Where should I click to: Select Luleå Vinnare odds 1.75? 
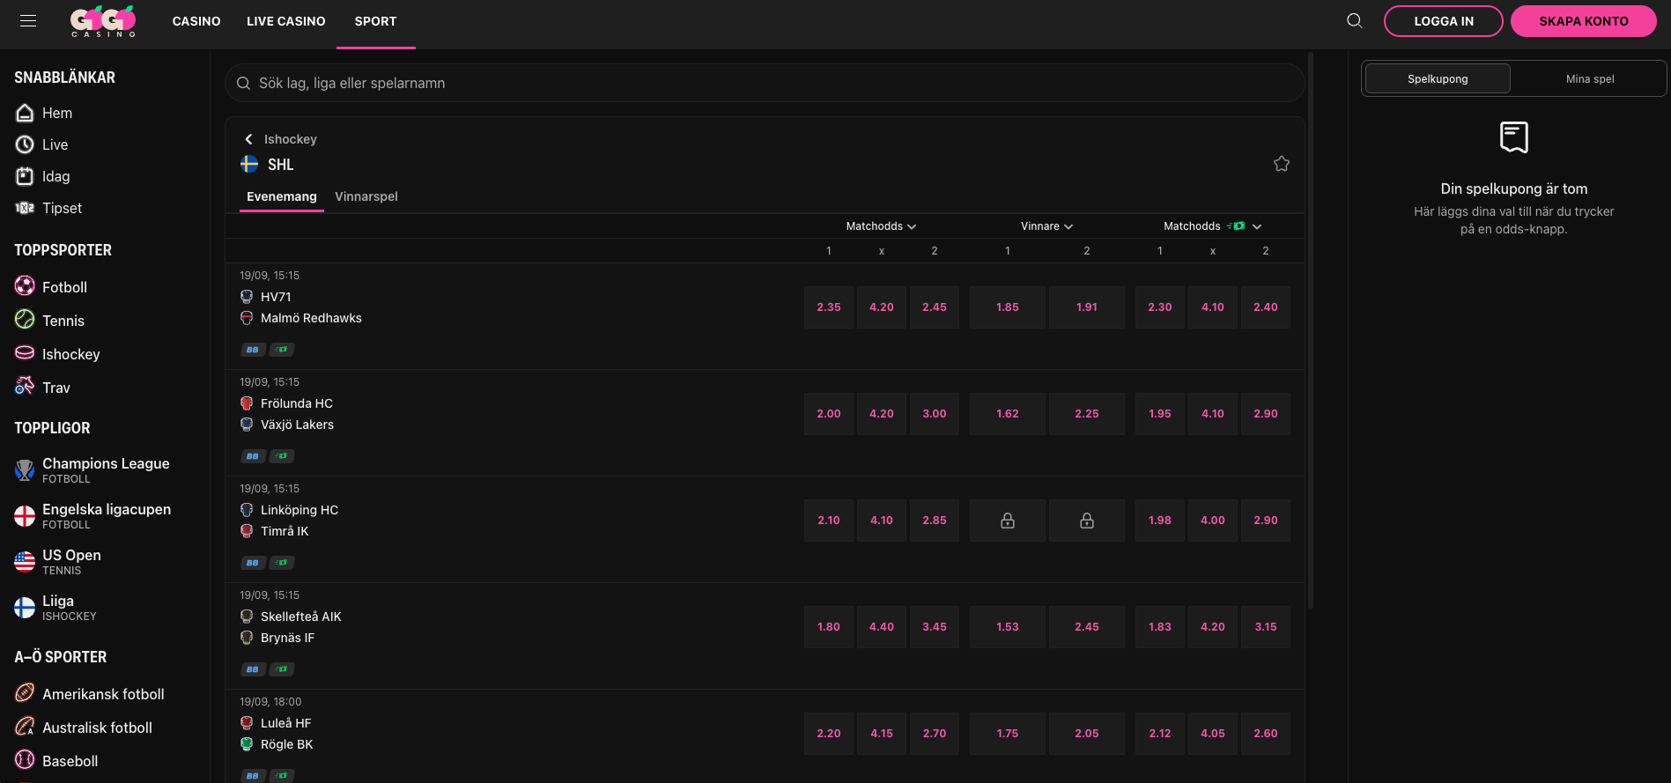(1008, 734)
